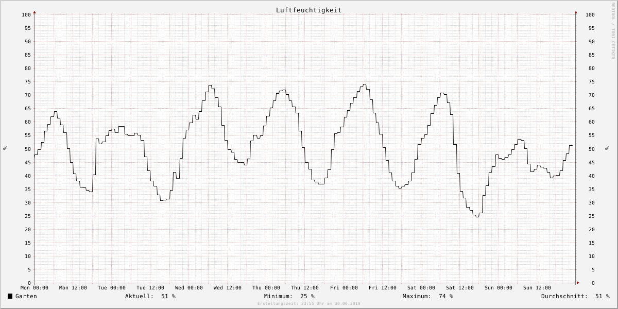This screenshot has height=309, width=618.
Task: Click the Mon 00:00 time axis label
Action: (35, 288)
